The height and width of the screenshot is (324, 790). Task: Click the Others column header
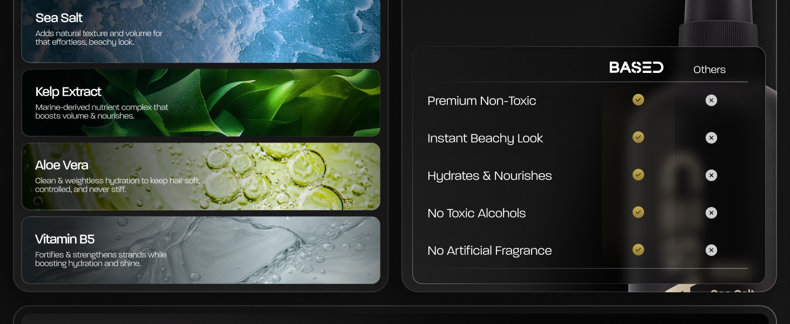(709, 70)
